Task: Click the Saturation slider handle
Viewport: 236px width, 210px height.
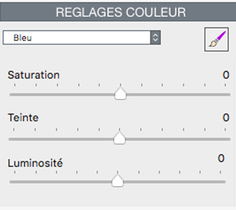Action: 120,94
